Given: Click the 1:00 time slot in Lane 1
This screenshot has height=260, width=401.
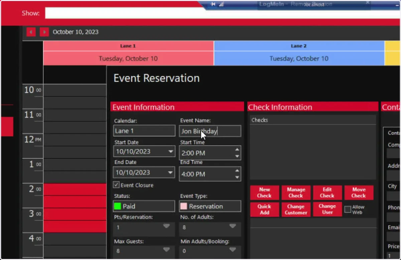Looking at the screenshot, I should 75,165.
